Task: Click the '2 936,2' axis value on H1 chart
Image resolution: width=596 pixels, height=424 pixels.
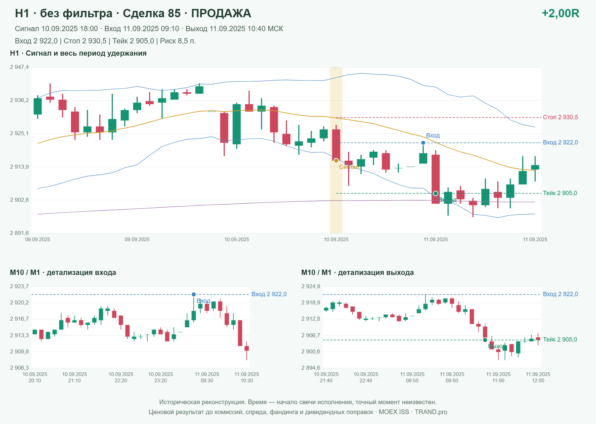Action: (19, 100)
